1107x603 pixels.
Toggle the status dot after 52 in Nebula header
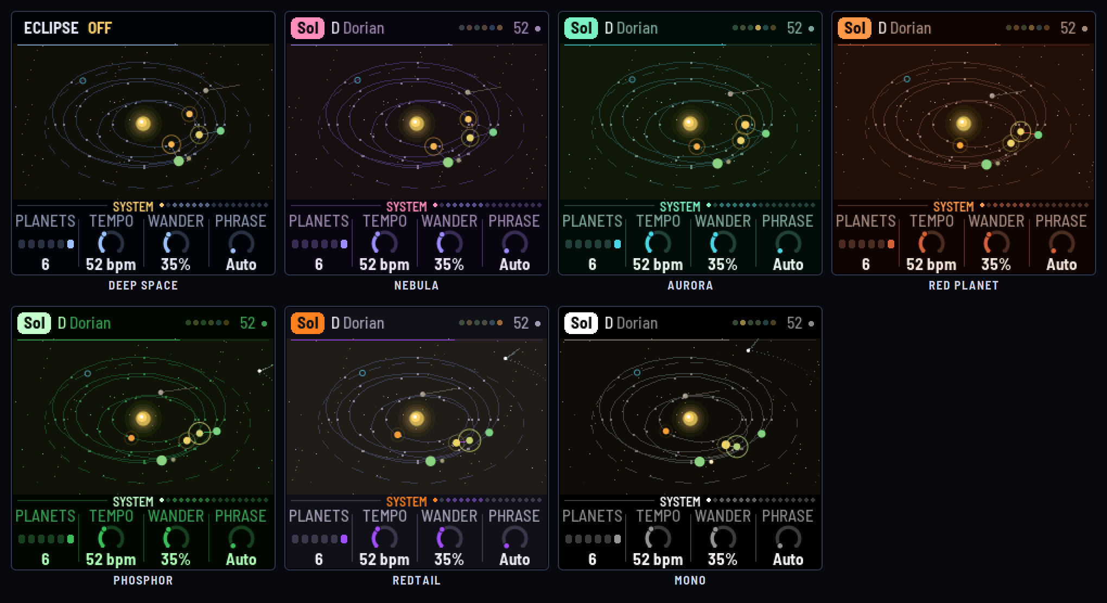pyautogui.click(x=538, y=28)
